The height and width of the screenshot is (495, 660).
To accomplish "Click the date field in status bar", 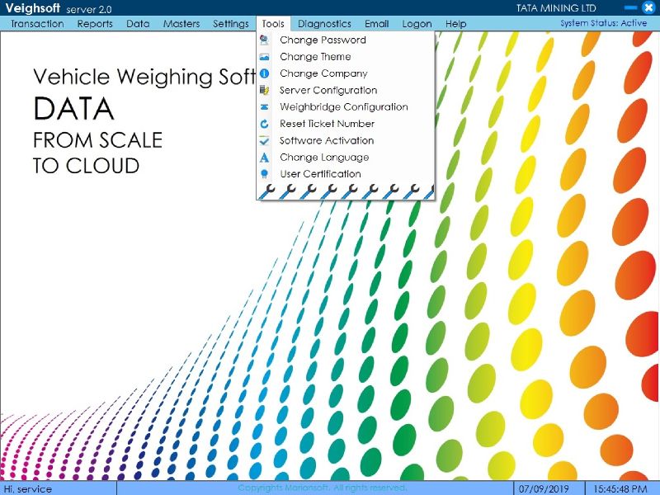I will pos(538,488).
